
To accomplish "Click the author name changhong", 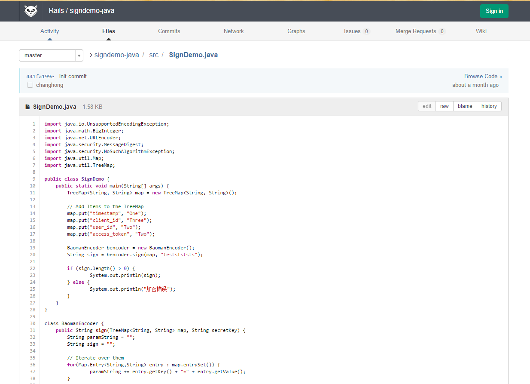I will click(49, 85).
